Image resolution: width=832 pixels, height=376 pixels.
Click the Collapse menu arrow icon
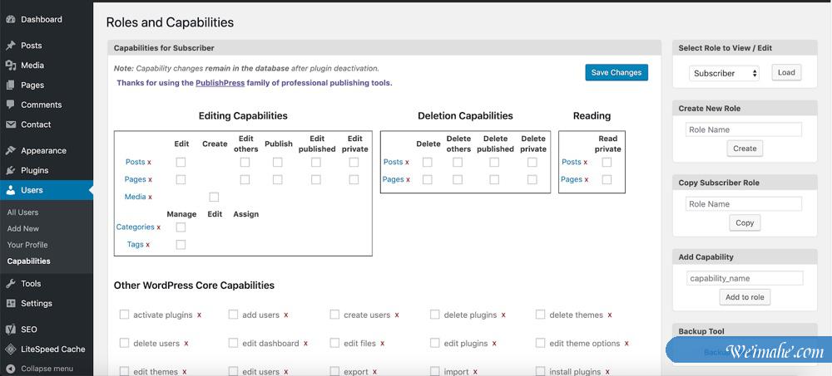tap(10, 369)
